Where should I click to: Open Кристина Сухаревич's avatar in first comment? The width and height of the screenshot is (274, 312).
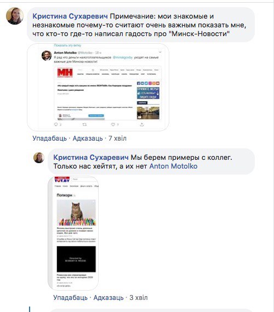(15, 16)
